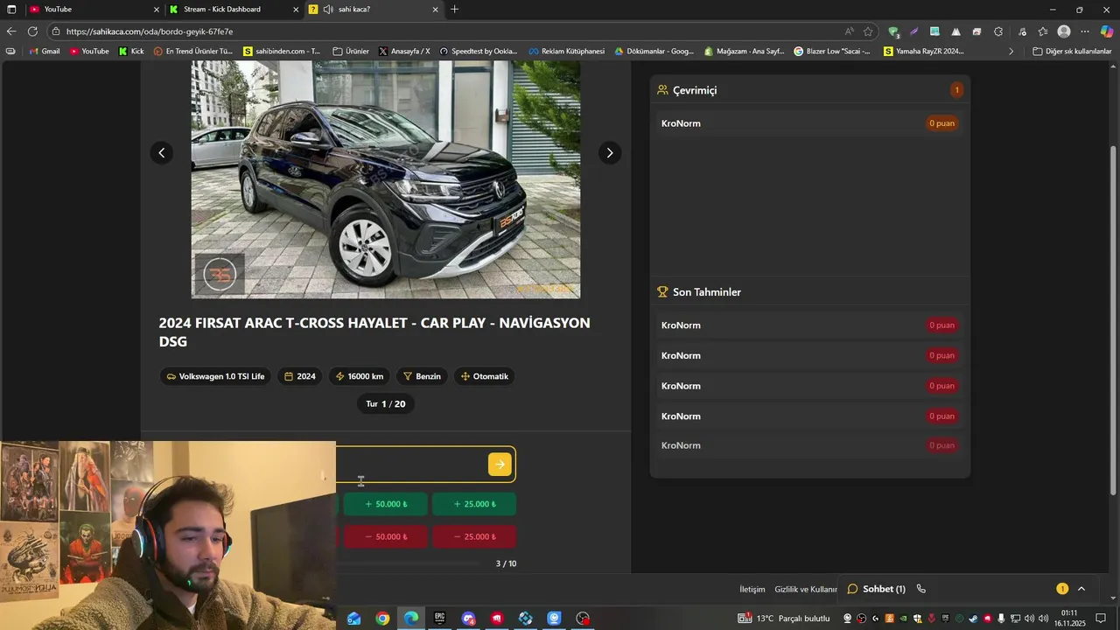Open the Reklam Kütüphanesi bookmark
The height and width of the screenshot is (630, 1120).
[566, 52]
